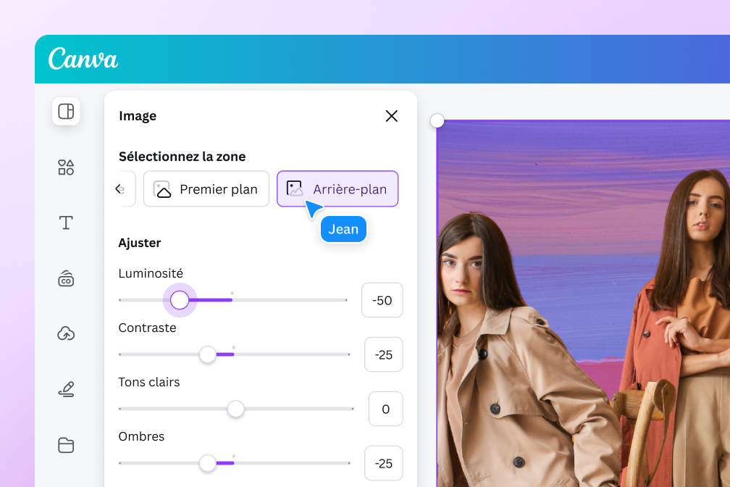
Task: Close the Image panel
Action: click(392, 116)
